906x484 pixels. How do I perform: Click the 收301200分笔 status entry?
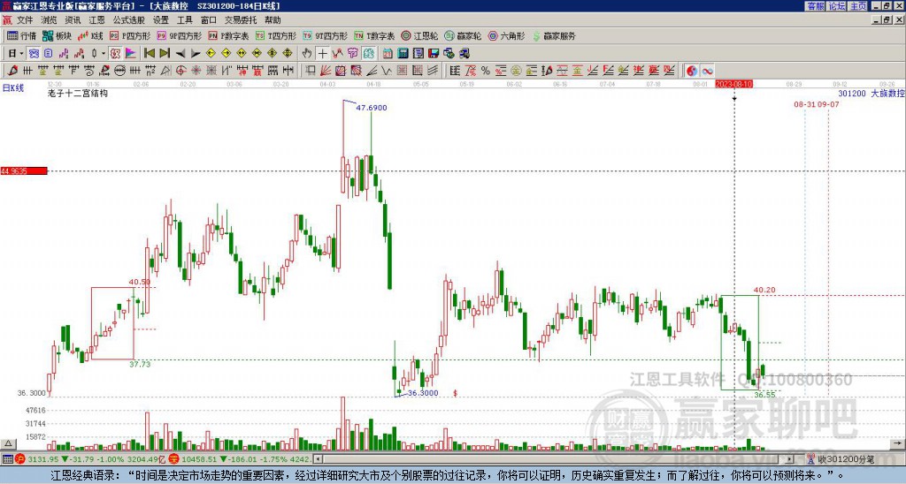(x=846, y=459)
